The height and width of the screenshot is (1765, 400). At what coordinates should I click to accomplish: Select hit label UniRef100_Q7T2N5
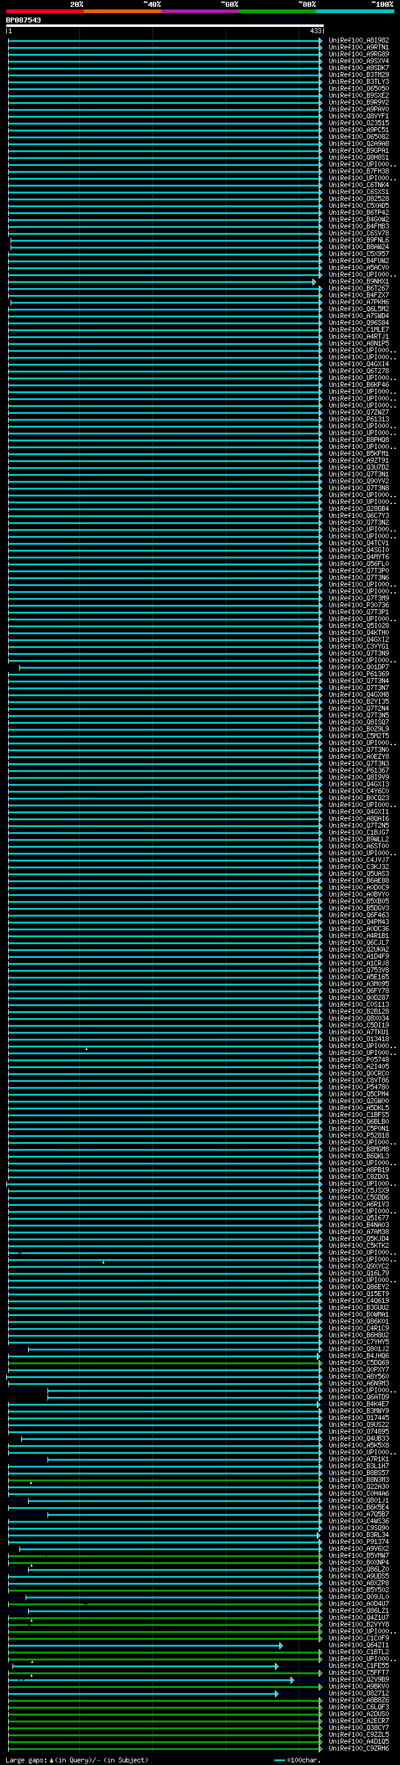pyautogui.click(x=358, y=826)
